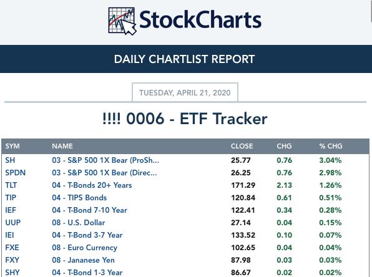Screen dimensions: 372x277
Task: Click the S&P 500 1X Bear (ProSh... link
Action: coord(105,160)
